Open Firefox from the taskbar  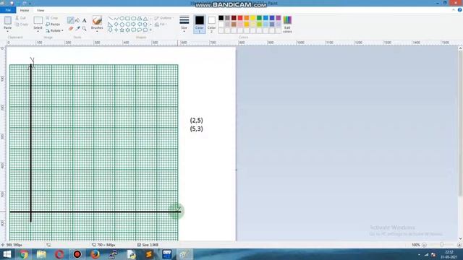pyautogui.click(x=95, y=254)
